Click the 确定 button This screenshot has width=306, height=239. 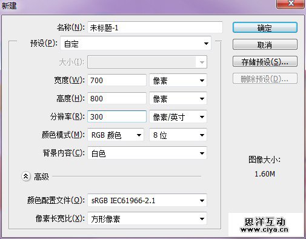[x=265, y=27]
